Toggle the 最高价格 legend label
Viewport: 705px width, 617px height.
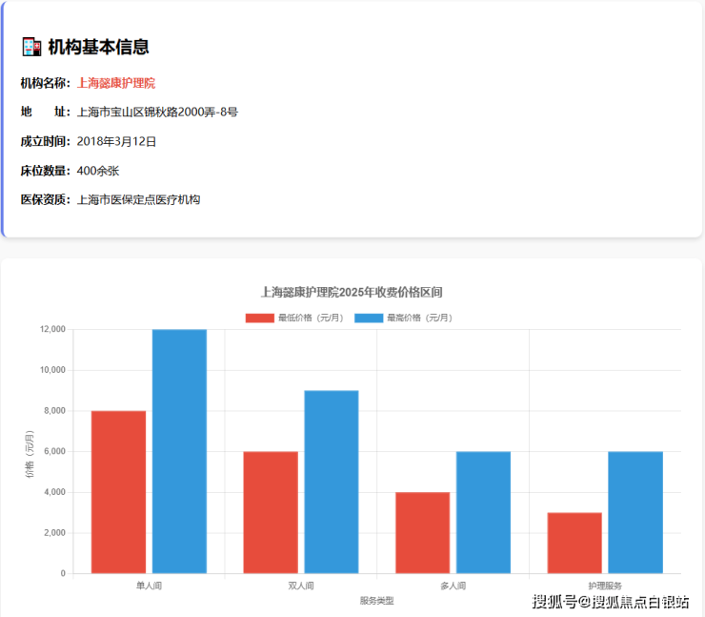418,318
